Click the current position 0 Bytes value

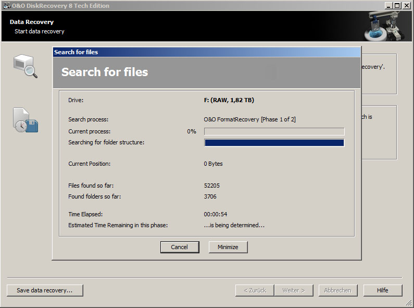[213, 164]
